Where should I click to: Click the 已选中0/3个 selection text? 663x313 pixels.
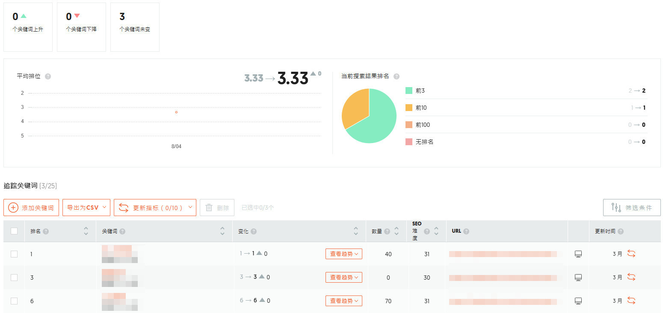[258, 208]
